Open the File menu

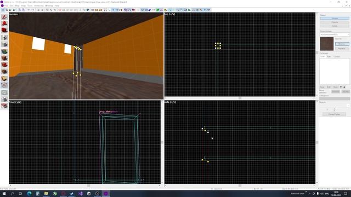(x=6, y=5)
